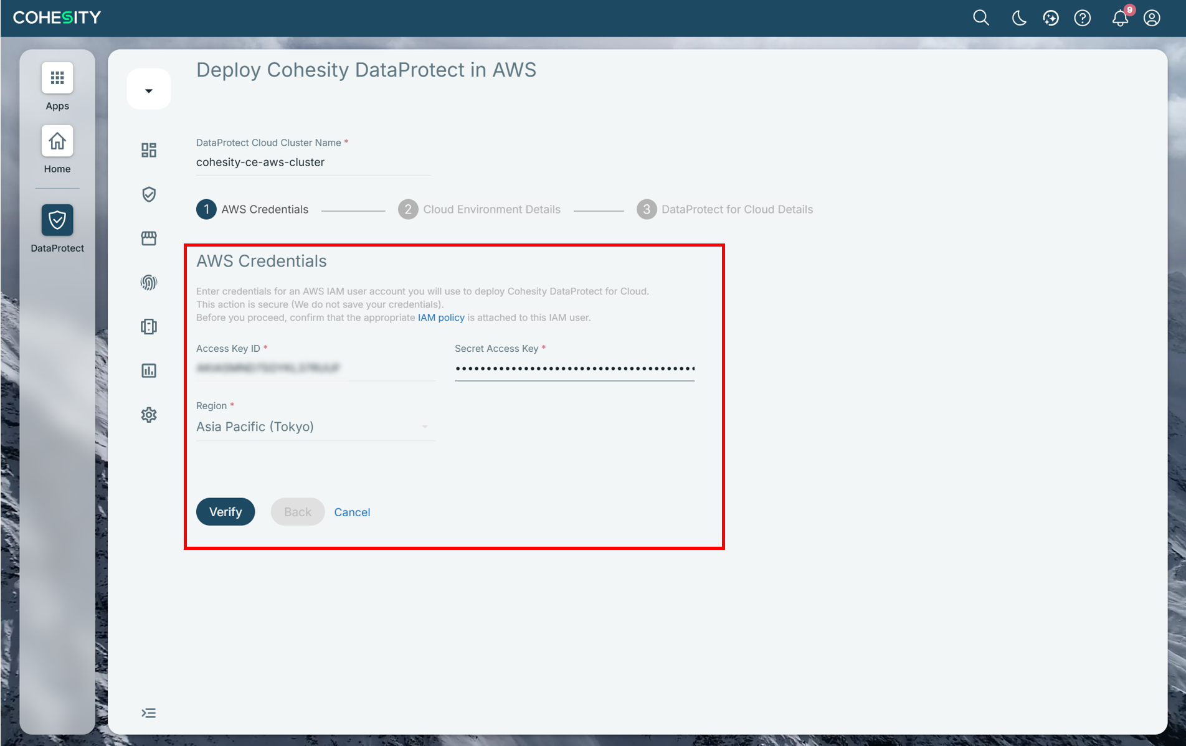Open the reports chart sidebar icon
The width and height of the screenshot is (1186, 746).
(x=149, y=371)
